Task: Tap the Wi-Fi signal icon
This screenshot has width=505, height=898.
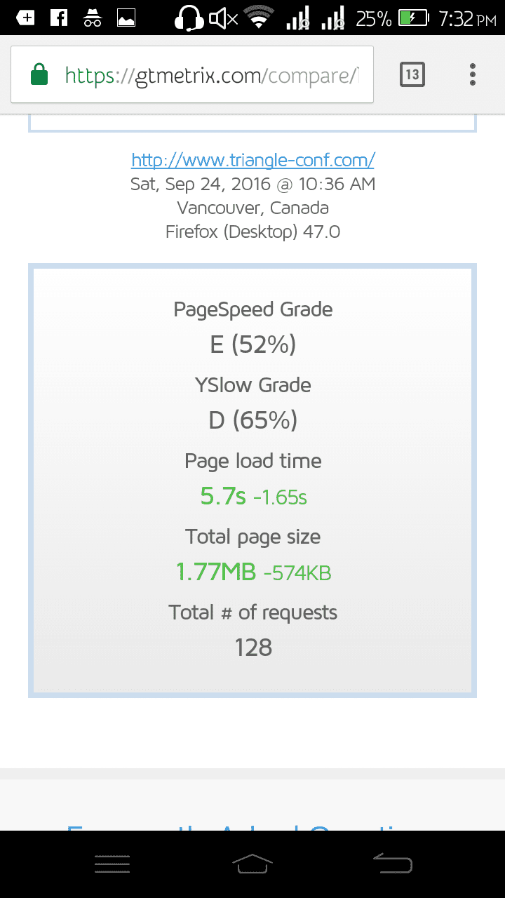Action: [259, 18]
